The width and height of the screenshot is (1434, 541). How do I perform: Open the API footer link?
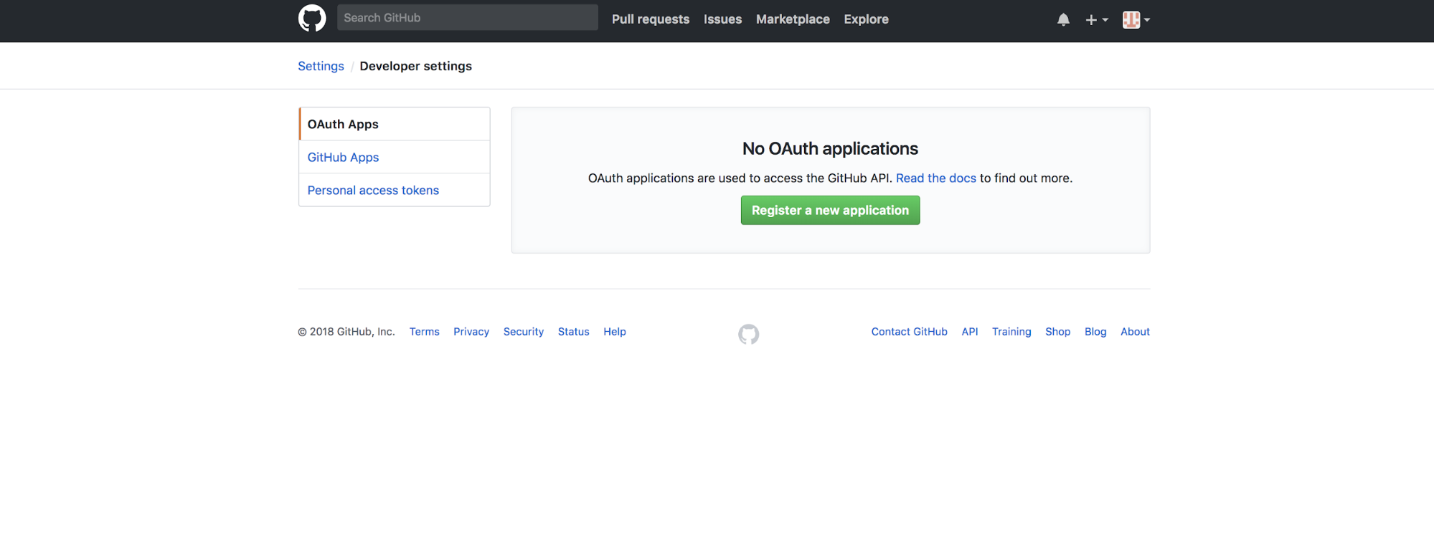969,332
